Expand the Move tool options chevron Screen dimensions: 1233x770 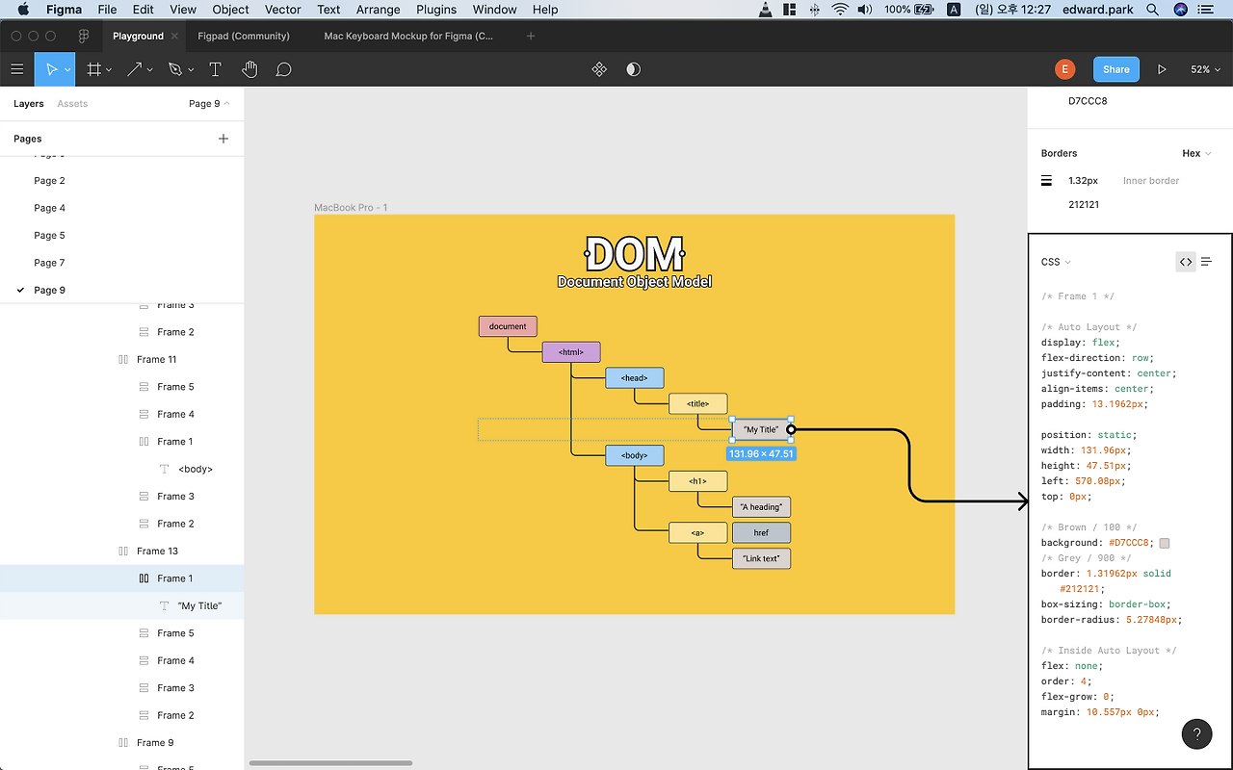(x=67, y=70)
